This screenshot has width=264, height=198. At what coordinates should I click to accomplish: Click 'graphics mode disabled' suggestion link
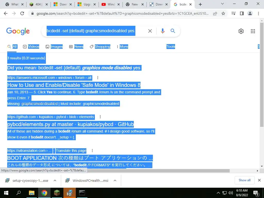click(x=107, y=68)
